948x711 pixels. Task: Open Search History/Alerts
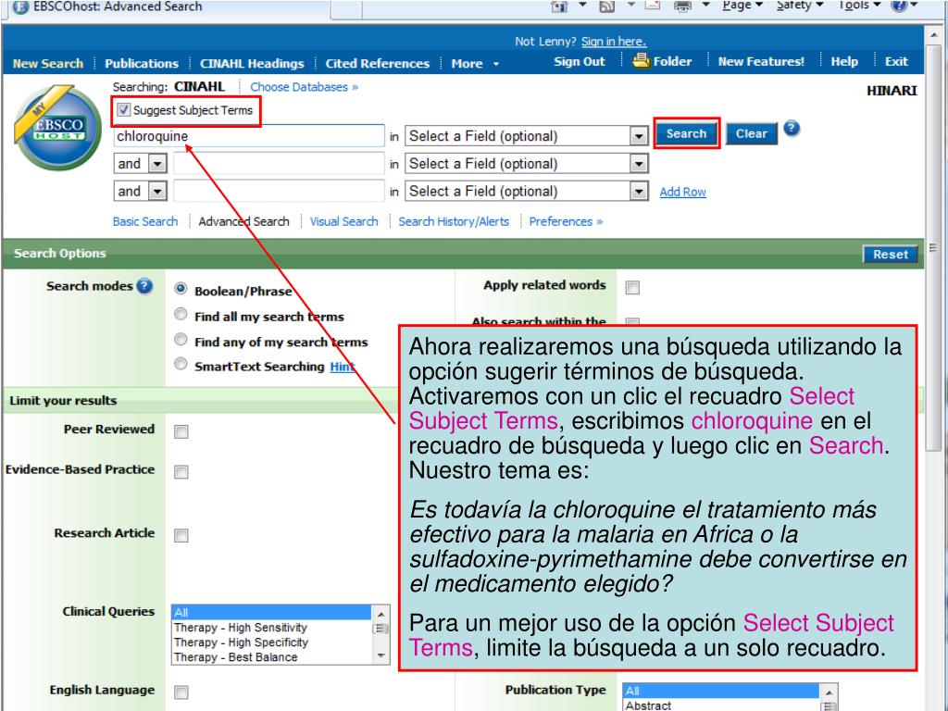(454, 221)
